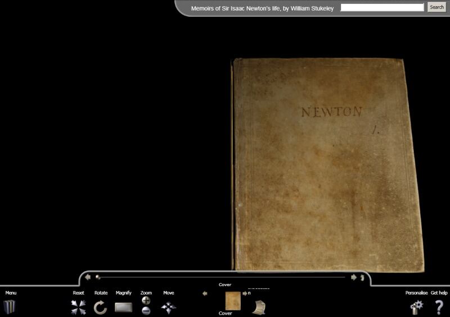Open the Menu books icon
Viewport: 450px width, 317px height.
tap(10, 307)
